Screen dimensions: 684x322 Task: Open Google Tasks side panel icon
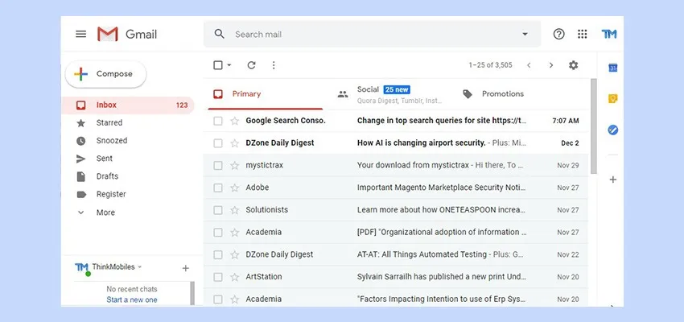click(613, 130)
